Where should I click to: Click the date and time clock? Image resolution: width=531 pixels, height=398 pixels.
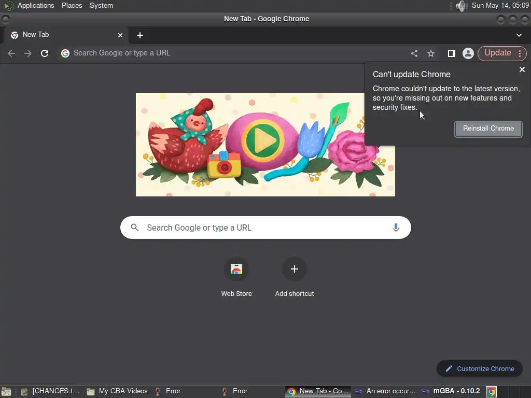click(x=500, y=5)
